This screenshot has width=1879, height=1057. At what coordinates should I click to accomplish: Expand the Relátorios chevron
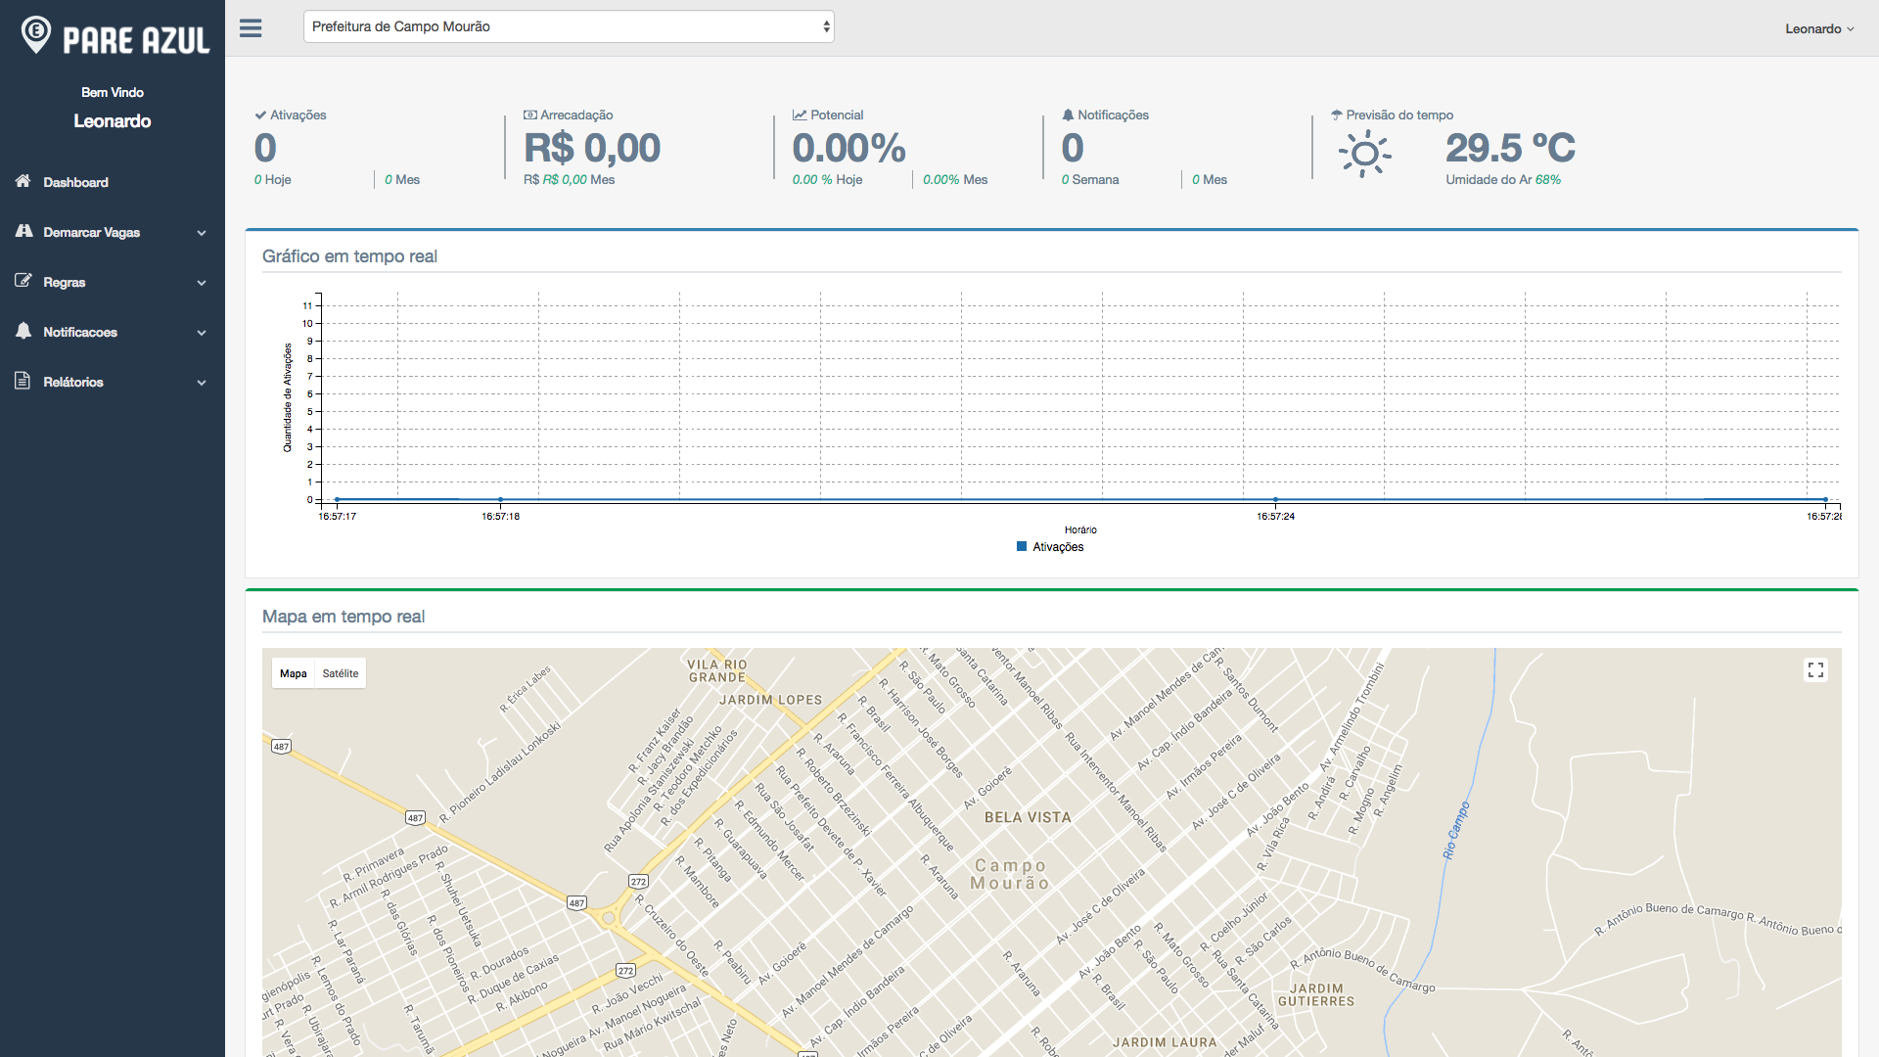202,383
